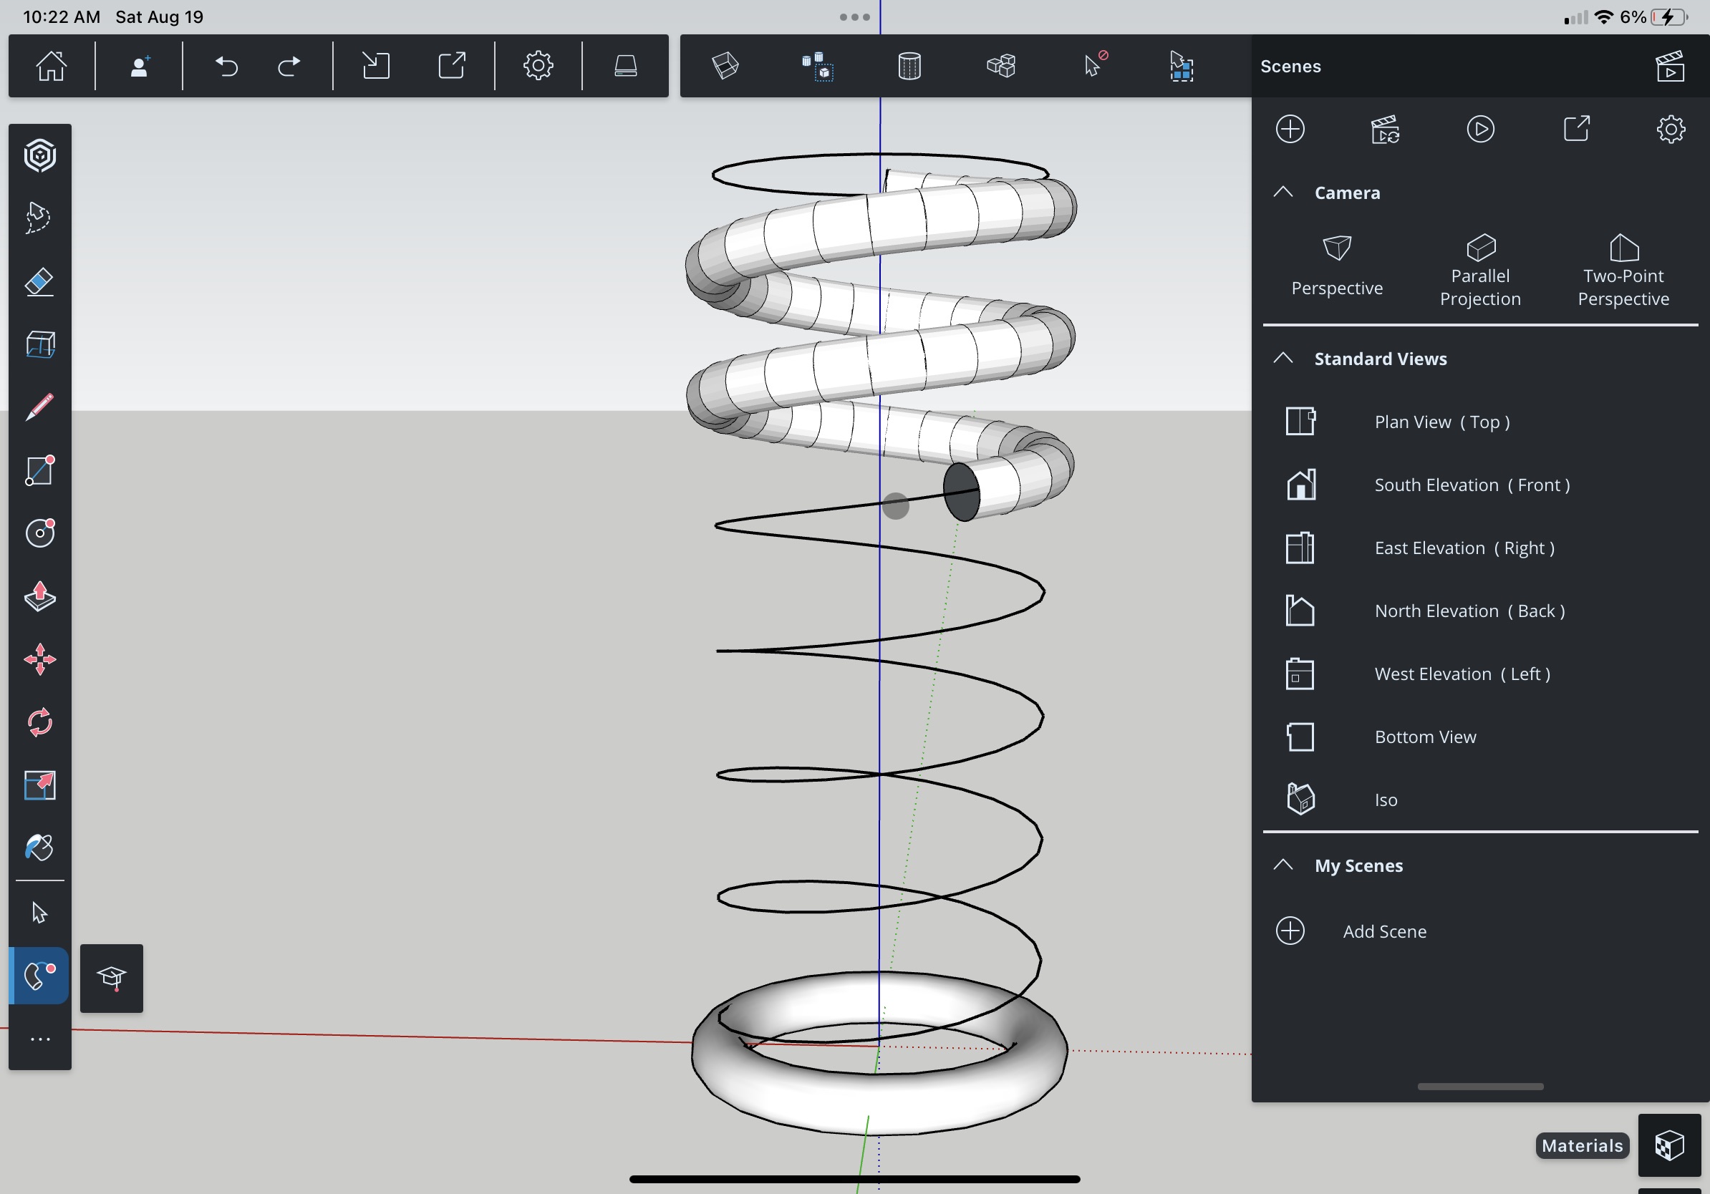The height and width of the screenshot is (1194, 1710).
Task: Collapse the My Scenes section
Action: [x=1282, y=865]
